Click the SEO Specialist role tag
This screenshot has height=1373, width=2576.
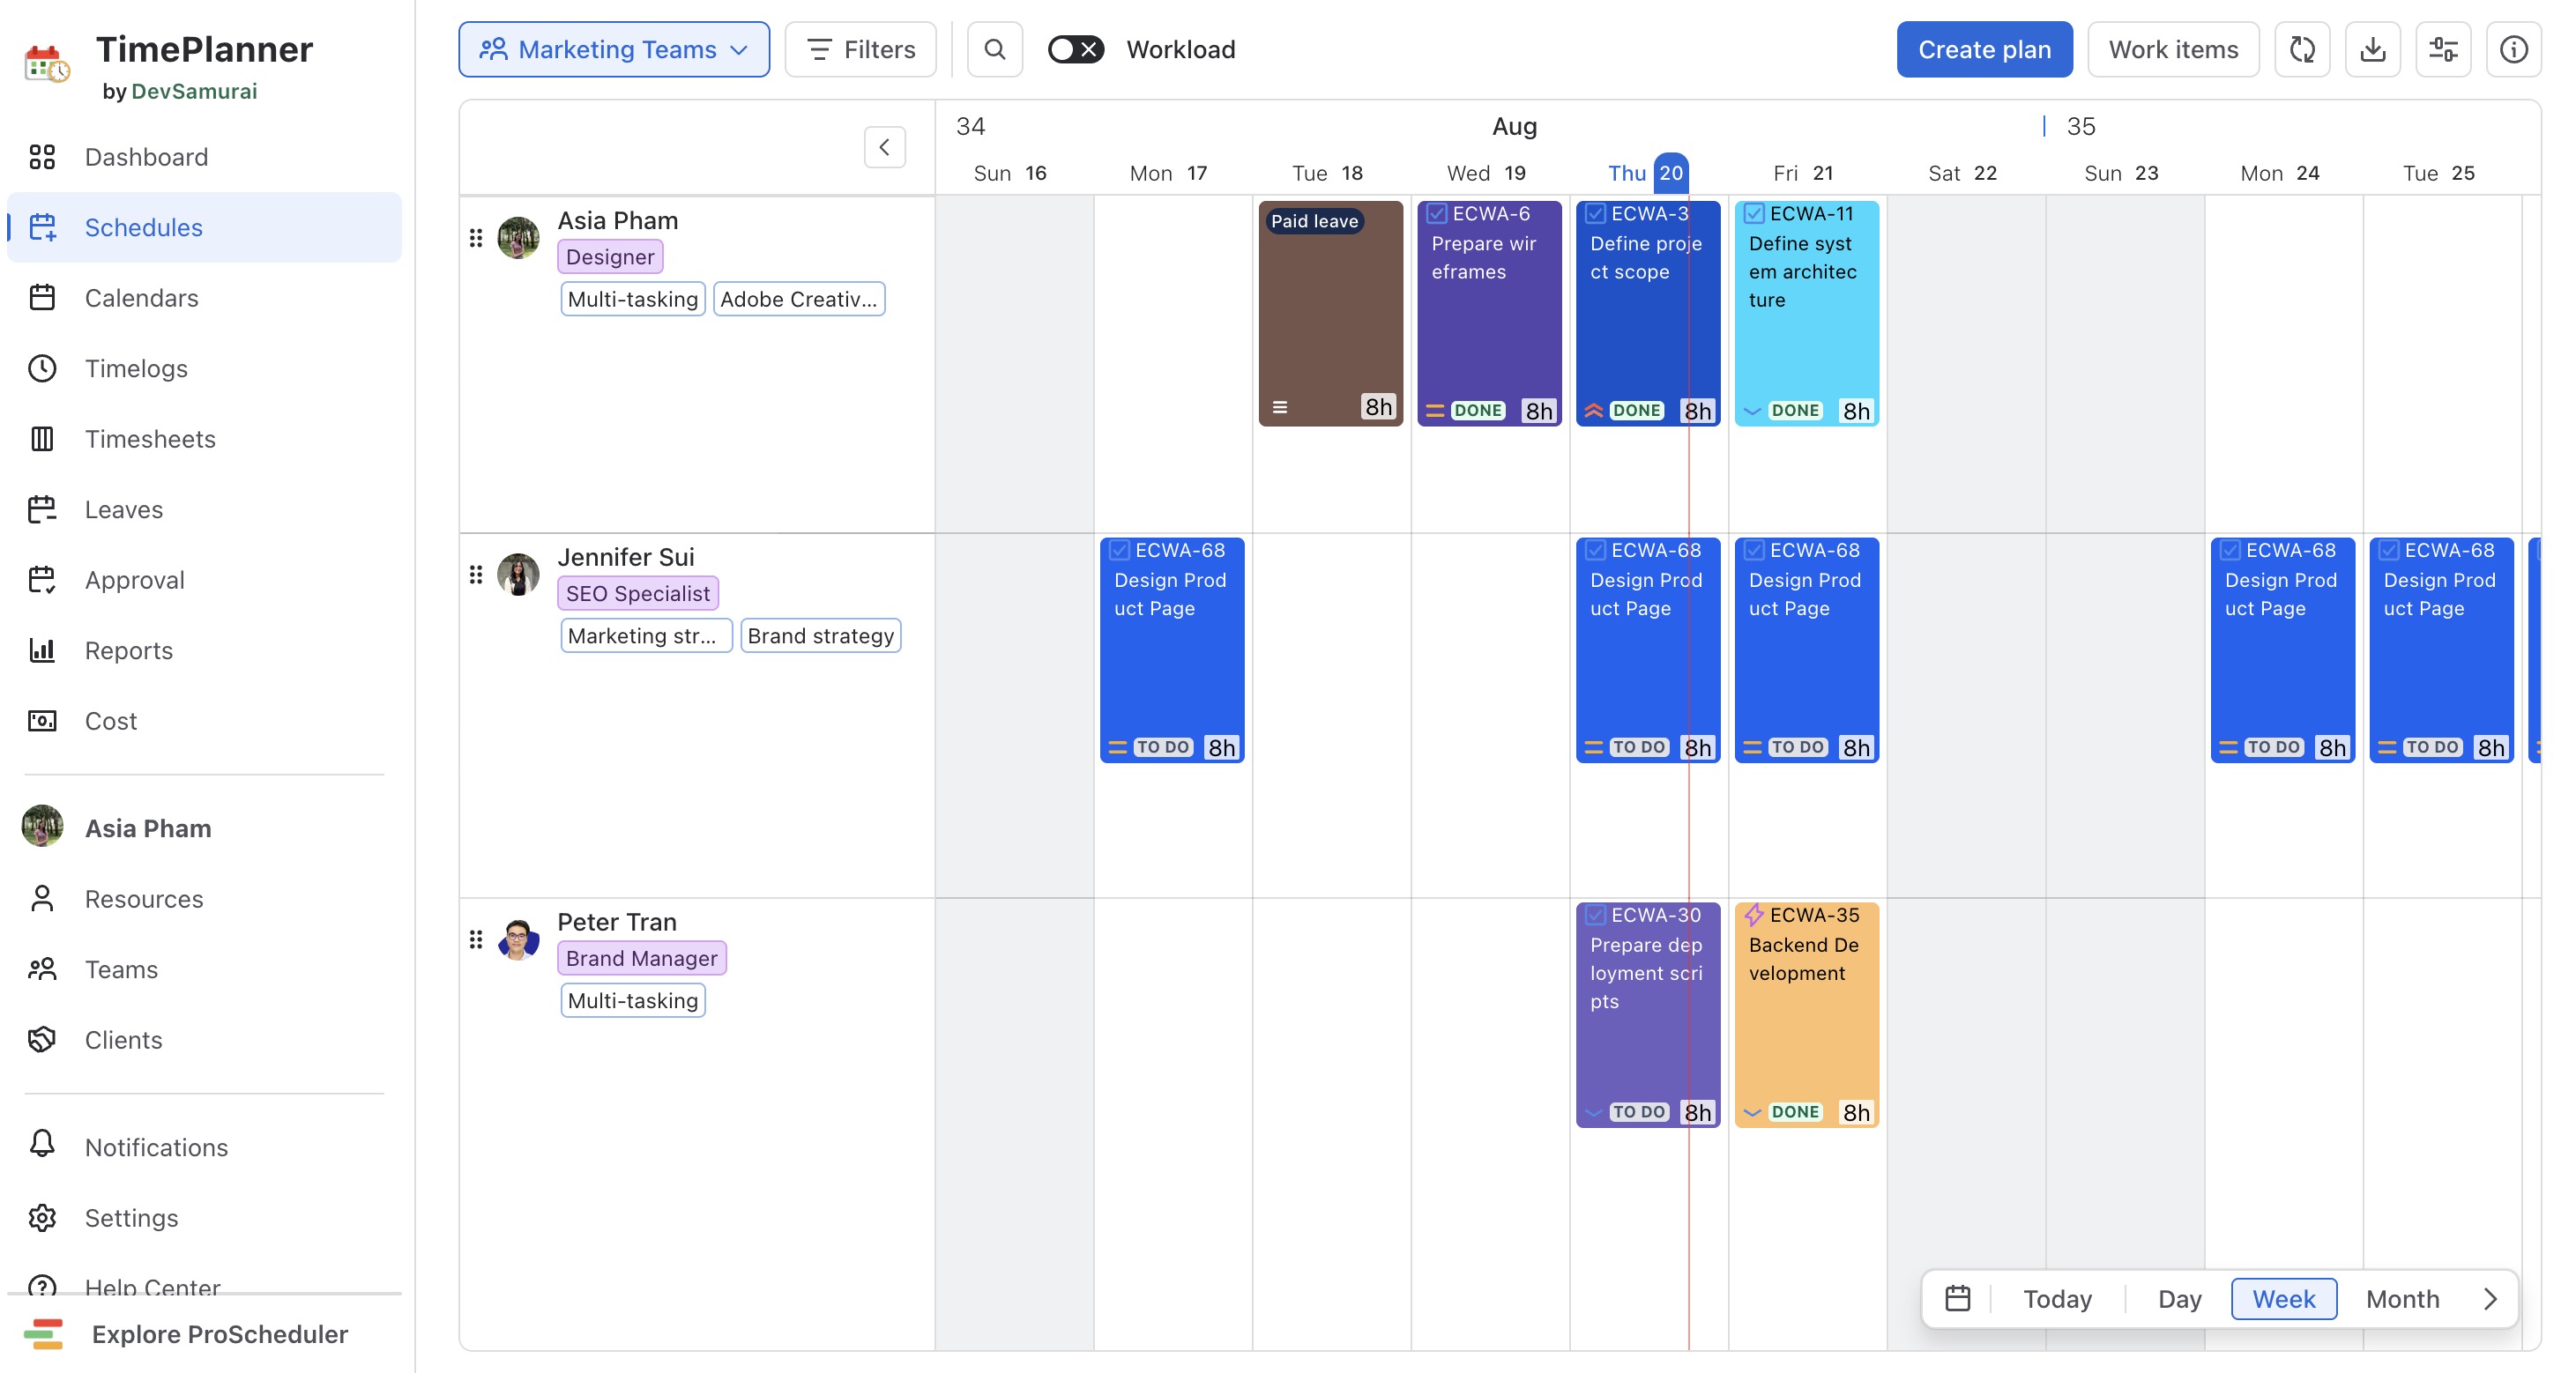click(x=638, y=594)
